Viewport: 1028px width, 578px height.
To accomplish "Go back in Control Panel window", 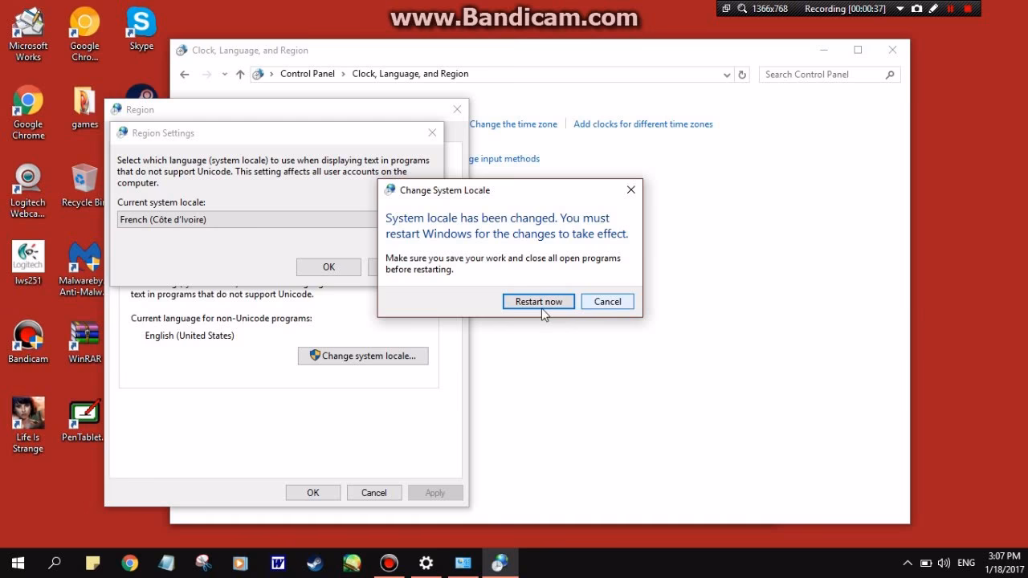I will coord(185,74).
